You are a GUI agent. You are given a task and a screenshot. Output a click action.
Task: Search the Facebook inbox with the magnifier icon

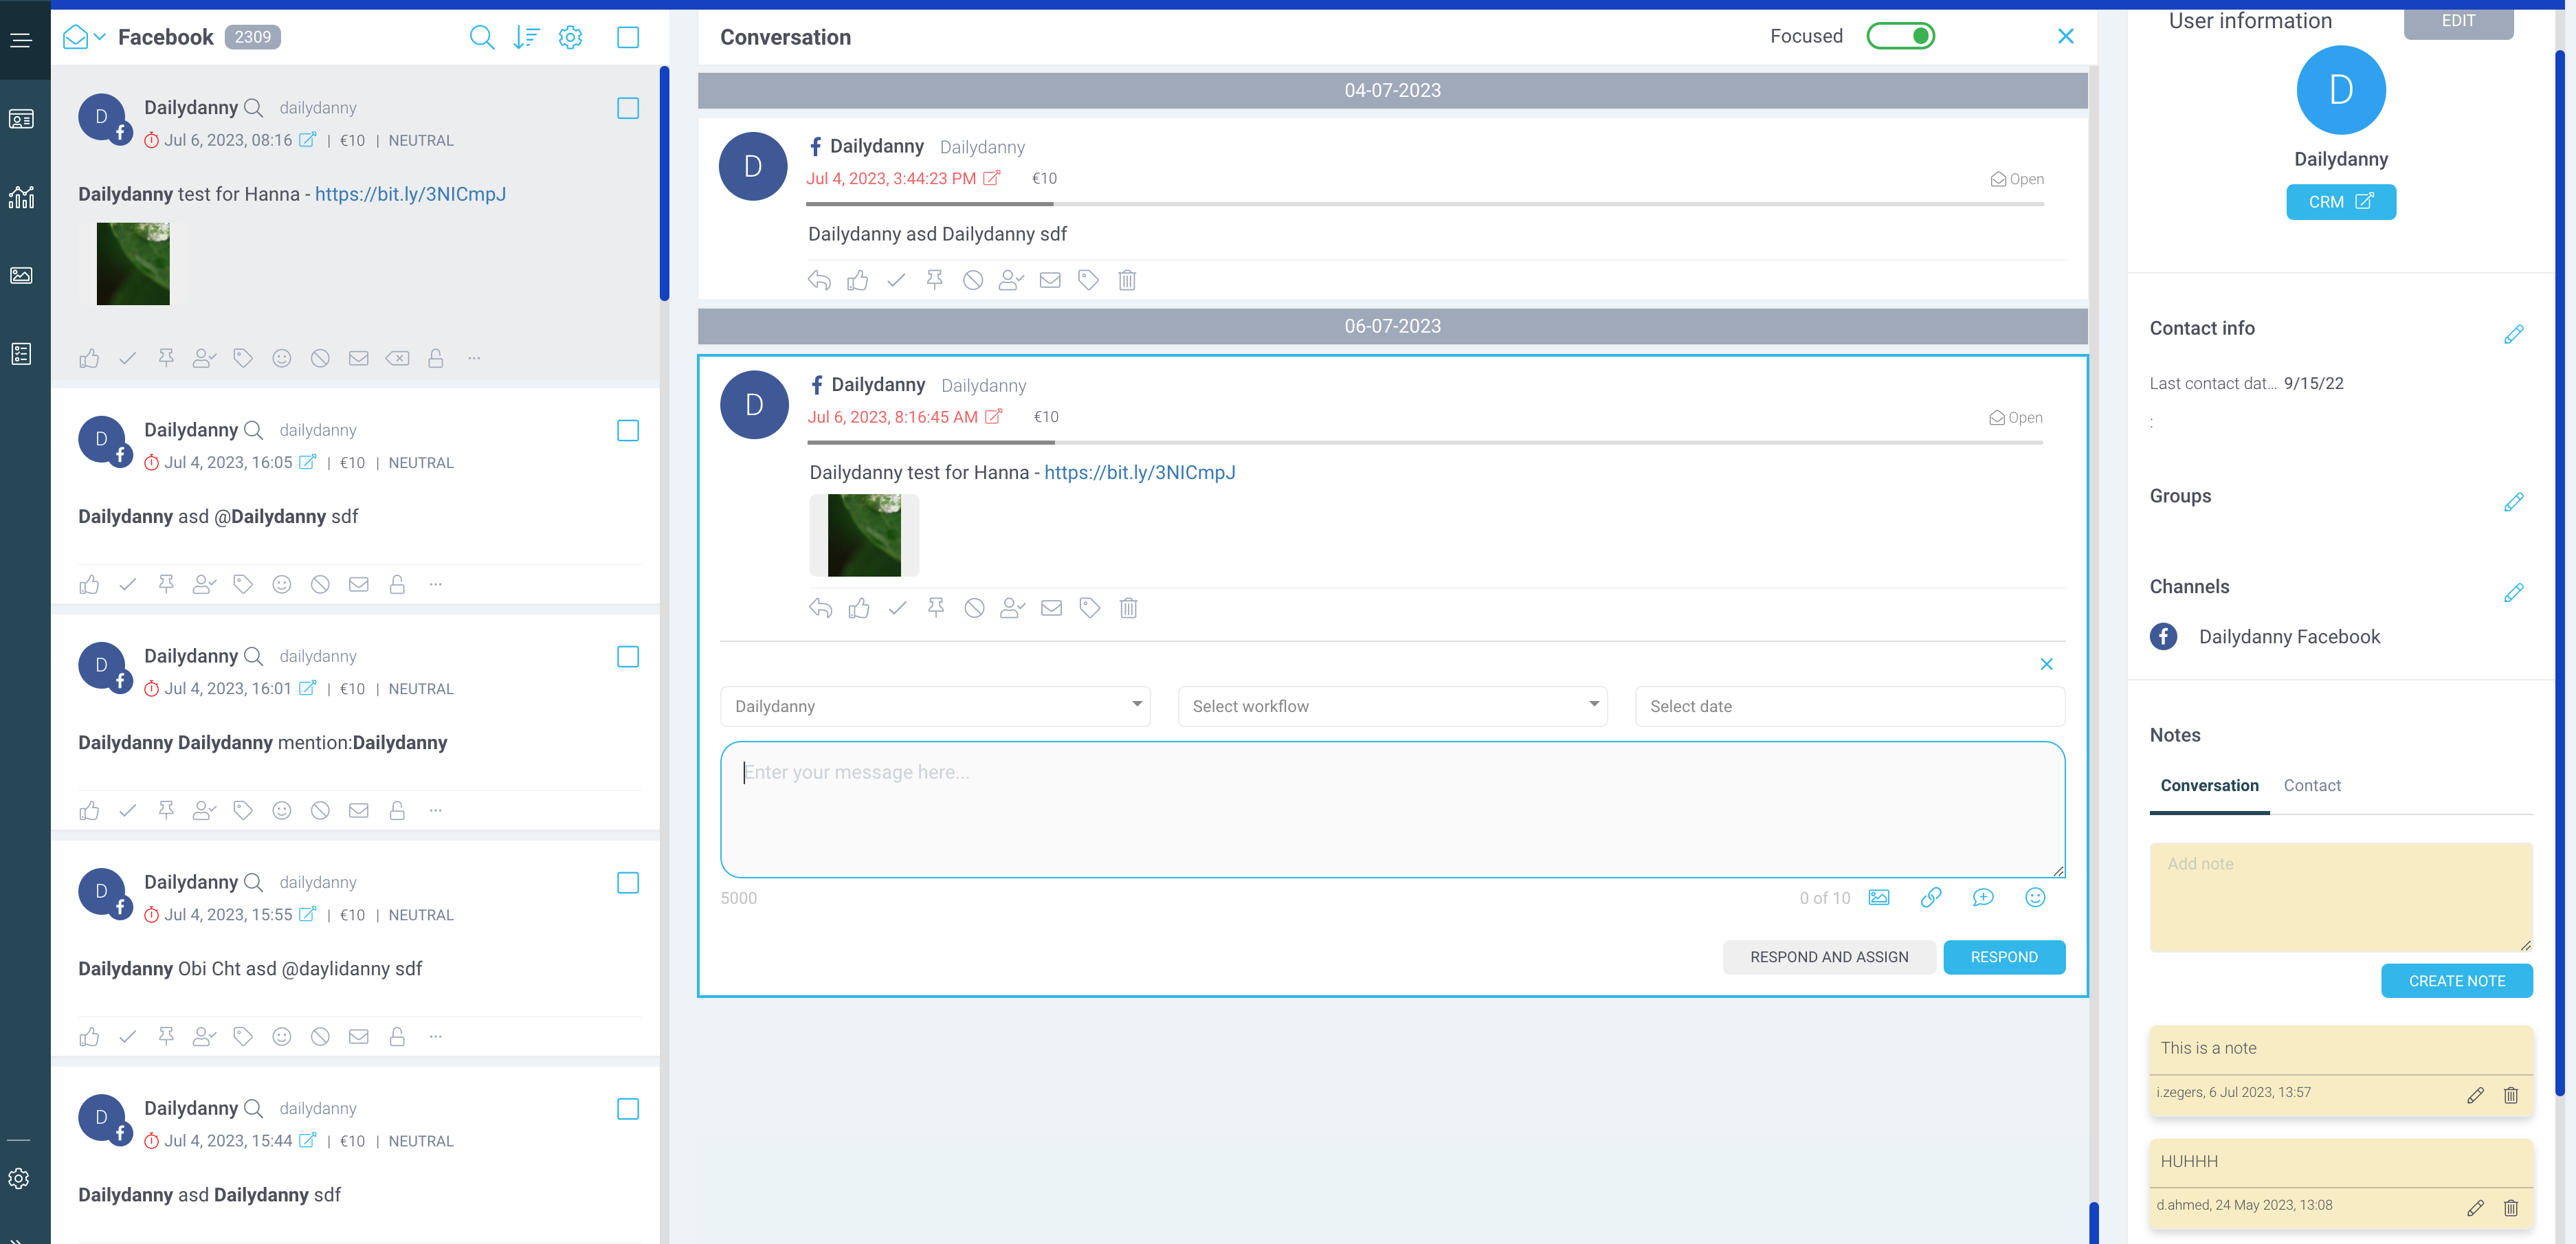(482, 38)
